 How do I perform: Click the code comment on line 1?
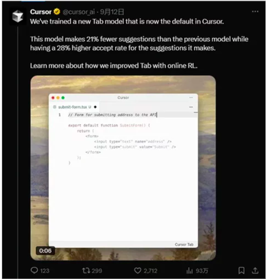[113, 115]
